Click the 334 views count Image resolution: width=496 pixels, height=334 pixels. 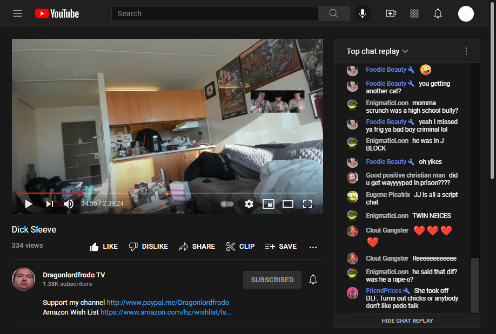tap(27, 246)
